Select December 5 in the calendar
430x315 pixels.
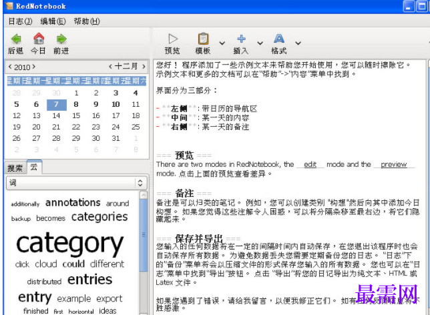(x=17, y=105)
